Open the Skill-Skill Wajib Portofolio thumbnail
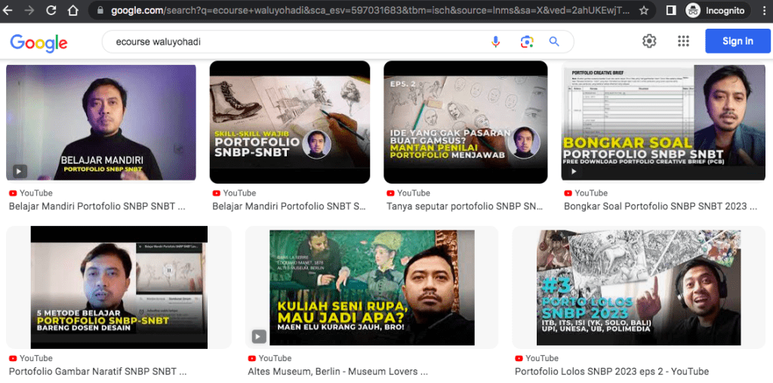 [x=290, y=122]
